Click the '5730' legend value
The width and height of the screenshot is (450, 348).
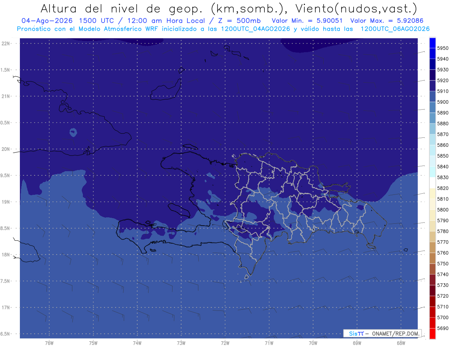click(442, 285)
